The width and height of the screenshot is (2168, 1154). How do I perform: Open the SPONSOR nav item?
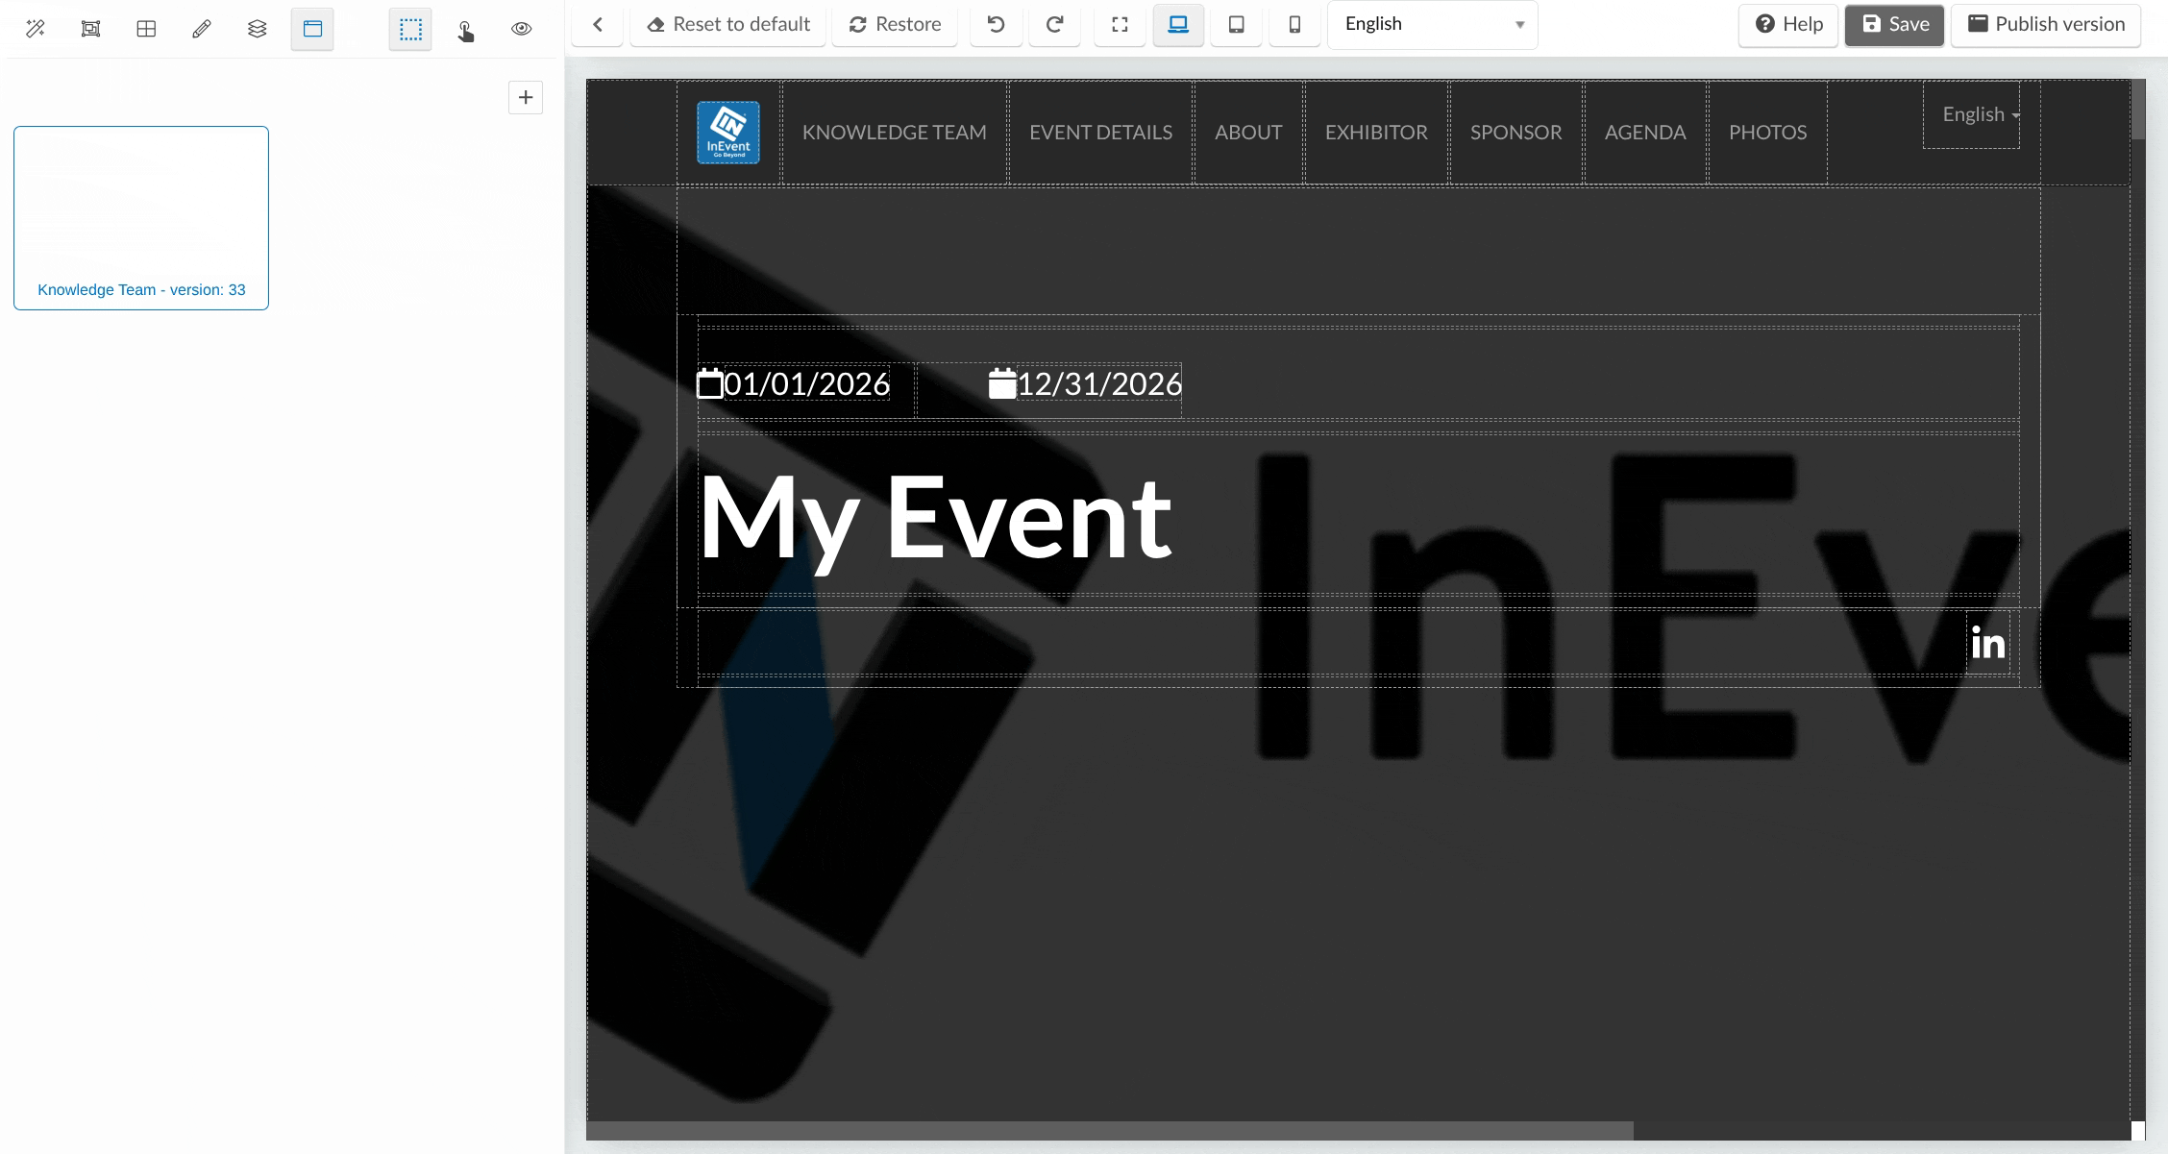1516,133
